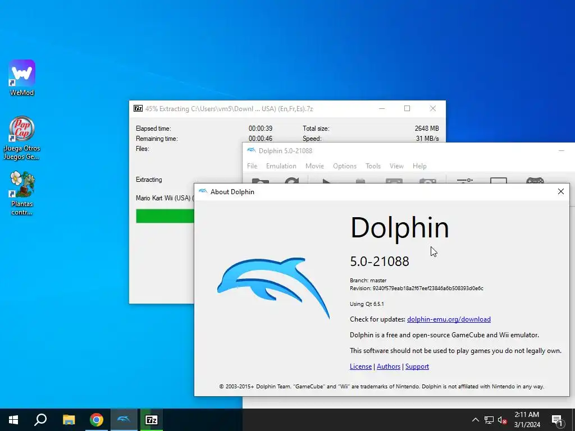
Task: Click the Dolphin title bar icon
Action: (251, 150)
